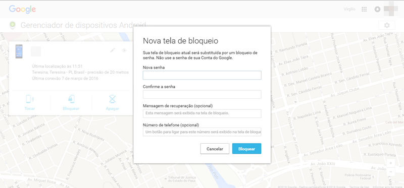Viewport: 404px width, 188px height.
Task: Open the settings gear menu
Action: [386, 26]
